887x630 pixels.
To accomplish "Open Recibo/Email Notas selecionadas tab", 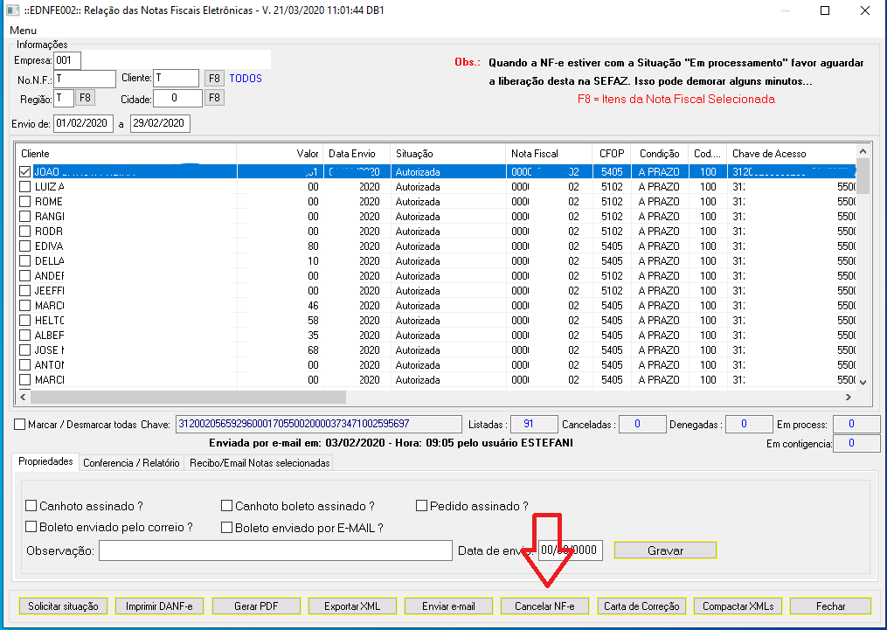I will [260, 463].
